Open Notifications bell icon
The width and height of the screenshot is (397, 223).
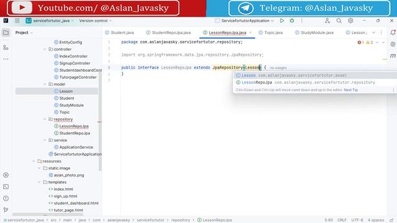click(x=393, y=32)
